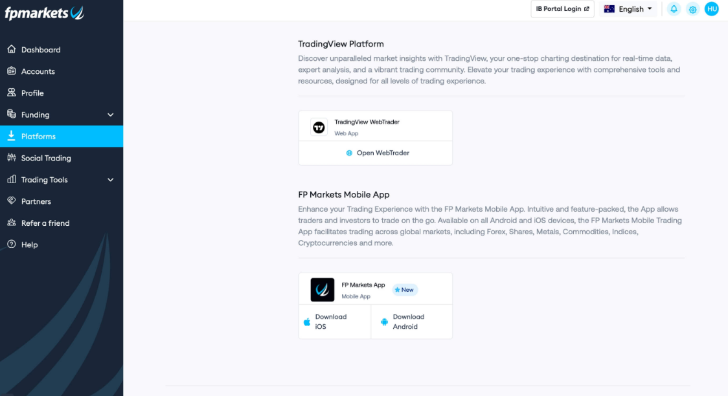
Task: Click the notifications bell icon
Action: (x=674, y=9)
